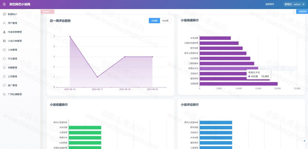
Task: Open the 标签选项 dropdown button
Action: (302, 12)
